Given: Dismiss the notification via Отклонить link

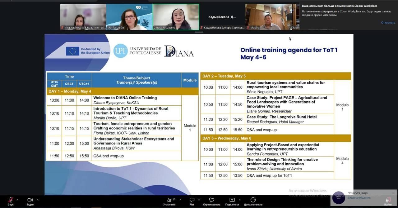Looking at the screenshot, I should click(388, 23).
